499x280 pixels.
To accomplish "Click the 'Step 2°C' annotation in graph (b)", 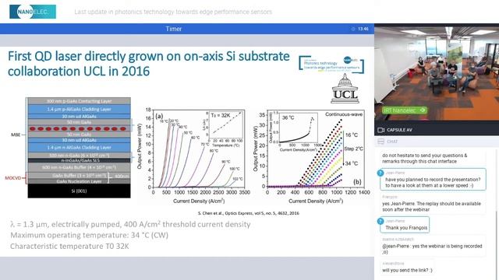I will point(353,149).
